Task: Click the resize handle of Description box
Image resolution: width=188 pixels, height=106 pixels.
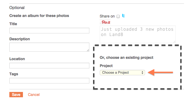Action: point(88,50)
